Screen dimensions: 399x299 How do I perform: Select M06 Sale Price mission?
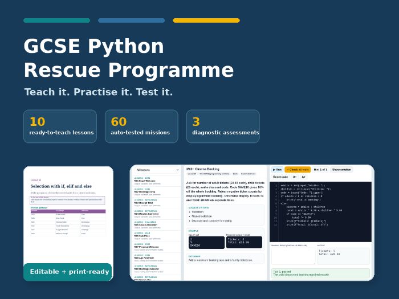click(157, 236)
